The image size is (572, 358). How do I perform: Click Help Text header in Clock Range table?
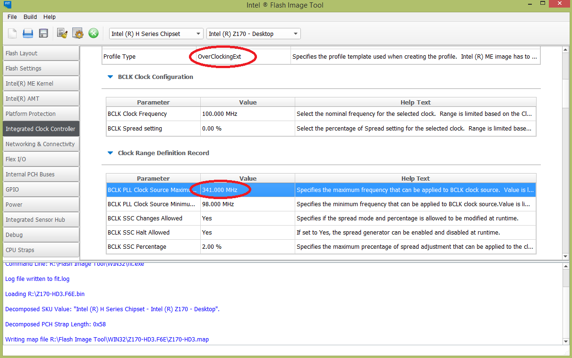415,178
